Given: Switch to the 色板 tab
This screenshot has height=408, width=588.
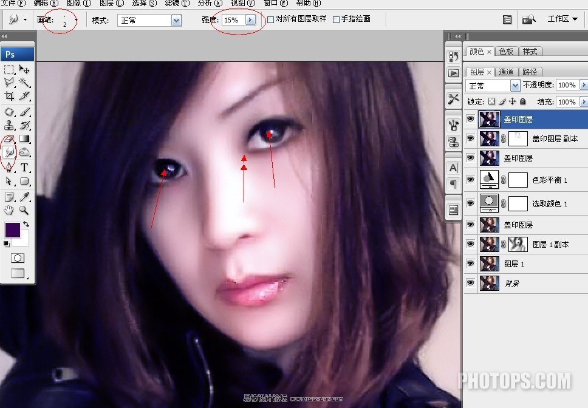Looking at the screenshot, I should tap(506, 52).
